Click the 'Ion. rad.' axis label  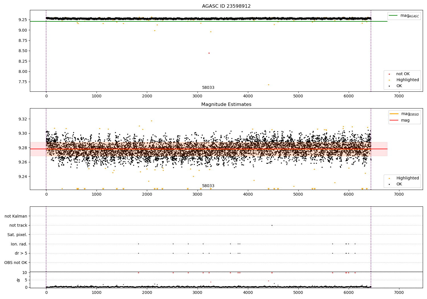[x=19, y=244]
